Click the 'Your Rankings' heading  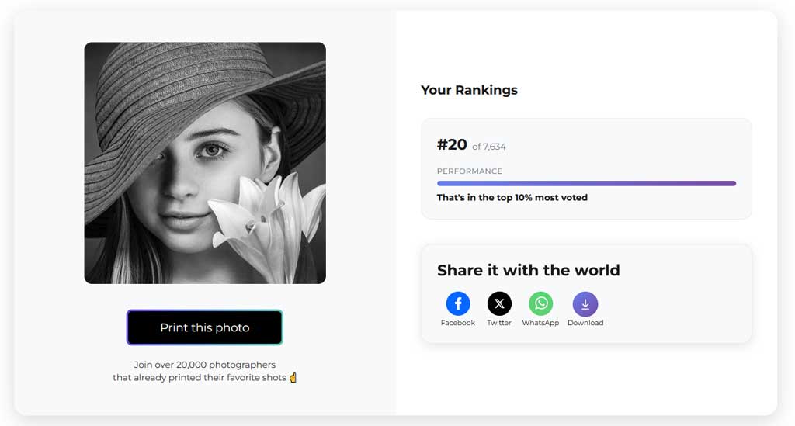tap(469, 90)
